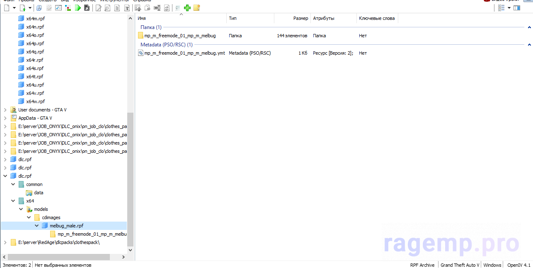The image size is (533, 268).
Task: Collapse the Папка (1) group
Action: (x=529, y=27)
